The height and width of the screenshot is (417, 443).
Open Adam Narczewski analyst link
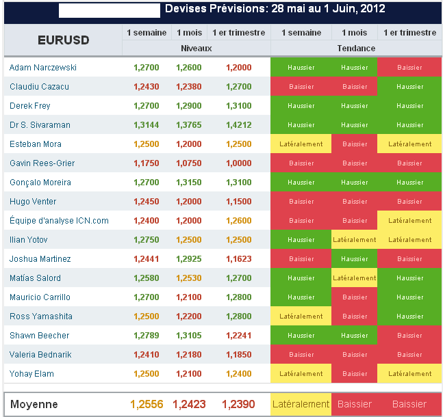point(43,68)
